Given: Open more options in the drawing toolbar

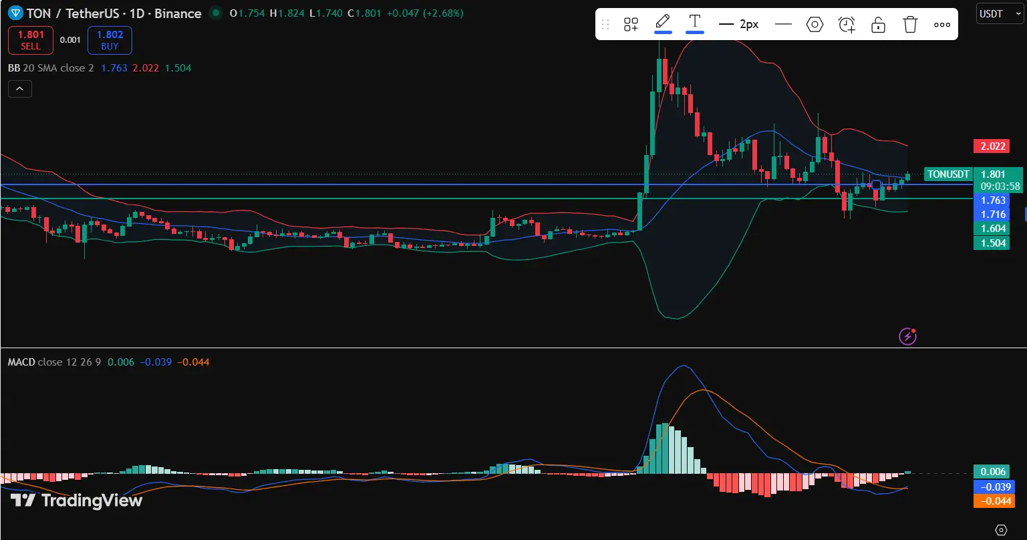Looking at the screenshot, I should tap(942, 25).
